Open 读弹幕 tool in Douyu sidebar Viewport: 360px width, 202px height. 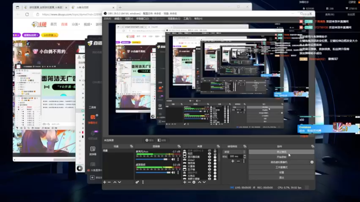pos(93,150)
